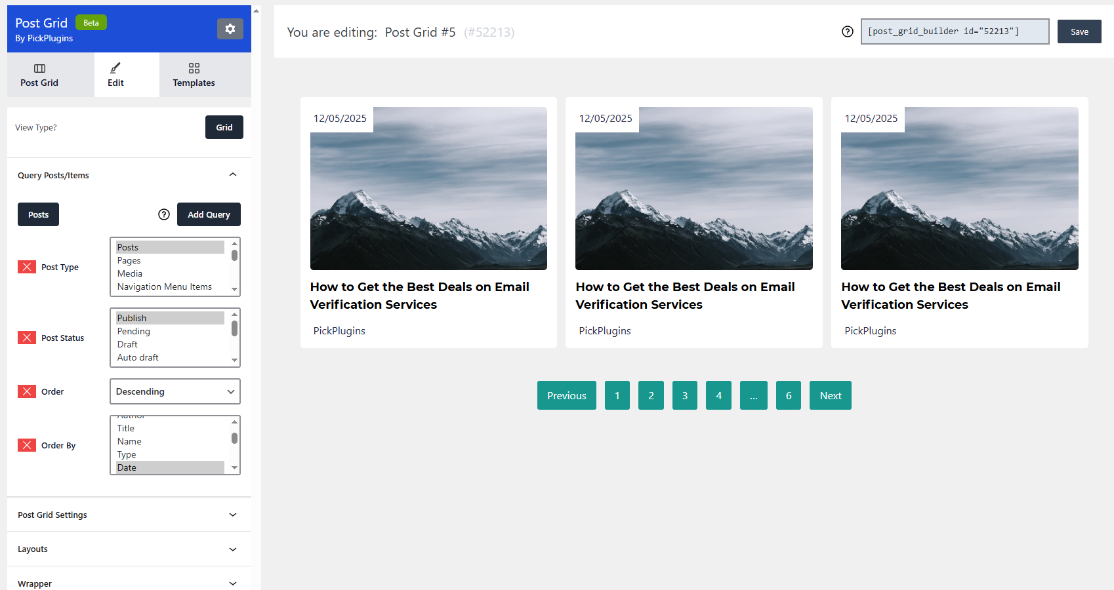Select Navigation Menu Items in Post Type list
Viewport: 1114px width, 590px height.
170,286
